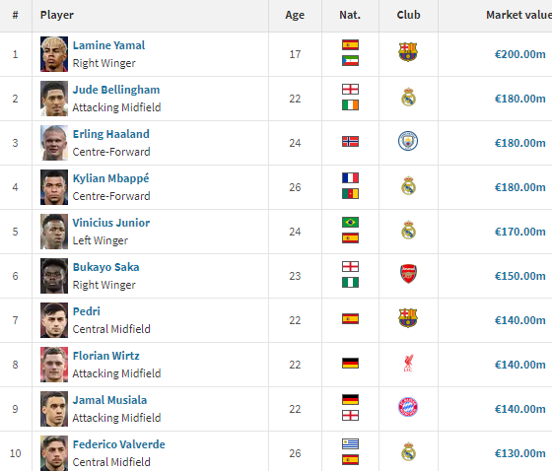This screenshot has width=552, height=471.
Task: Click the Liverpool crest in Florian Wirtz's row
Action: click(x=408, y=363)
